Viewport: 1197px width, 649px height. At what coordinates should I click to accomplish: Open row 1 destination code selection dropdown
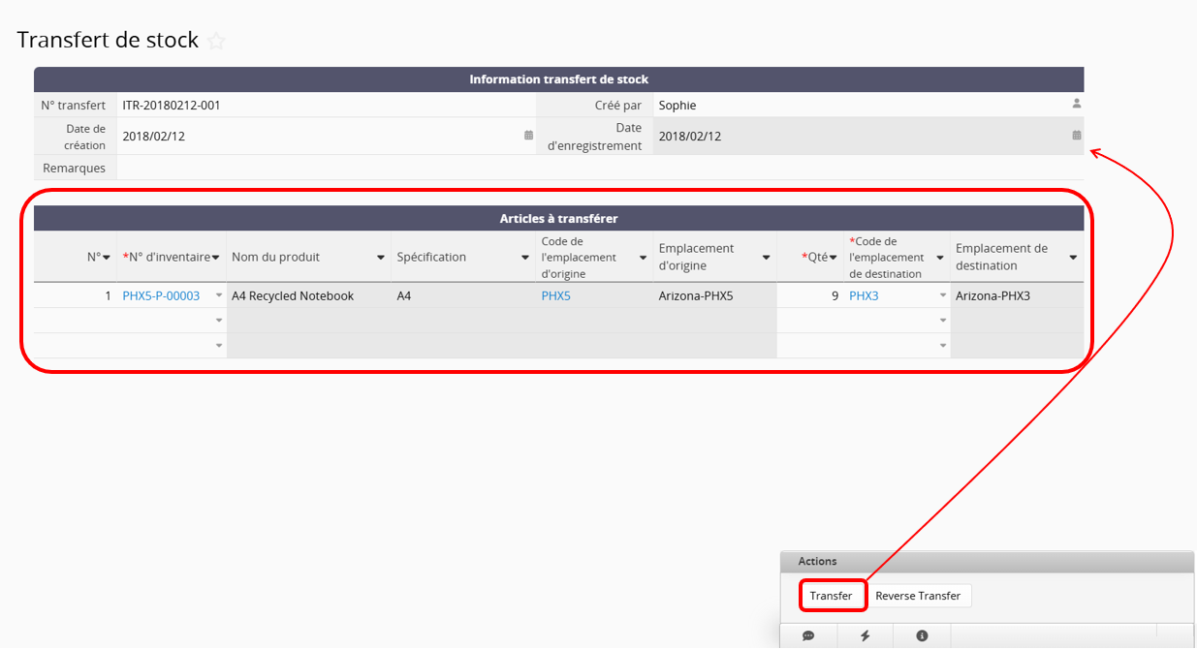[x=943, y=296]
